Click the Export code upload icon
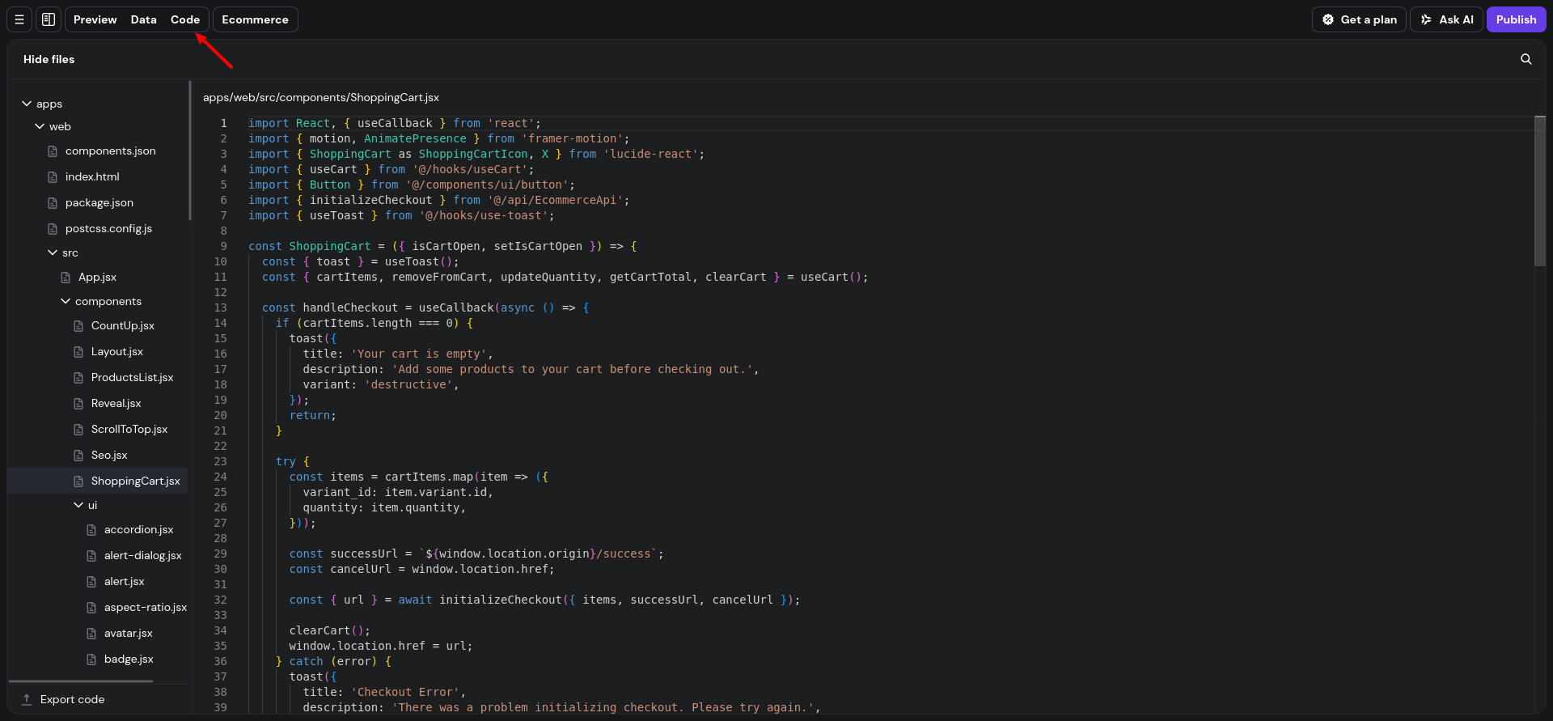1553x721 pixels. tap(27, 699)
